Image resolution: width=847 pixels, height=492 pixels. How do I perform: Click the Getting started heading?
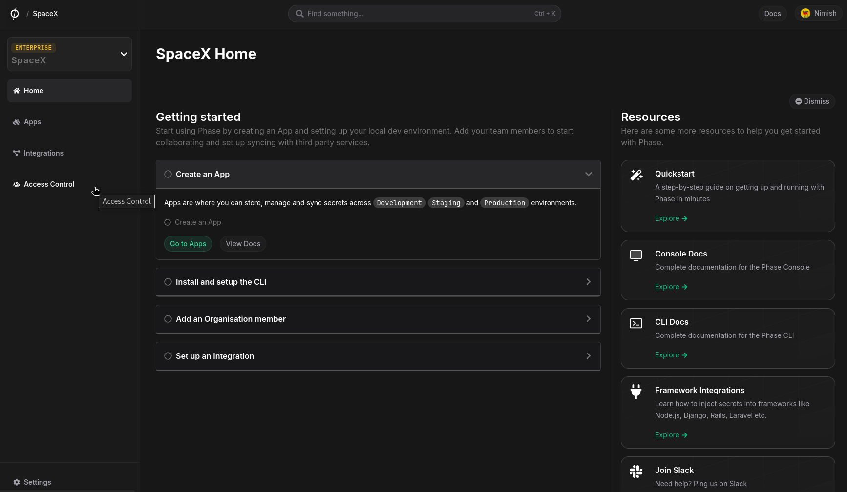(x=198, y=117)
